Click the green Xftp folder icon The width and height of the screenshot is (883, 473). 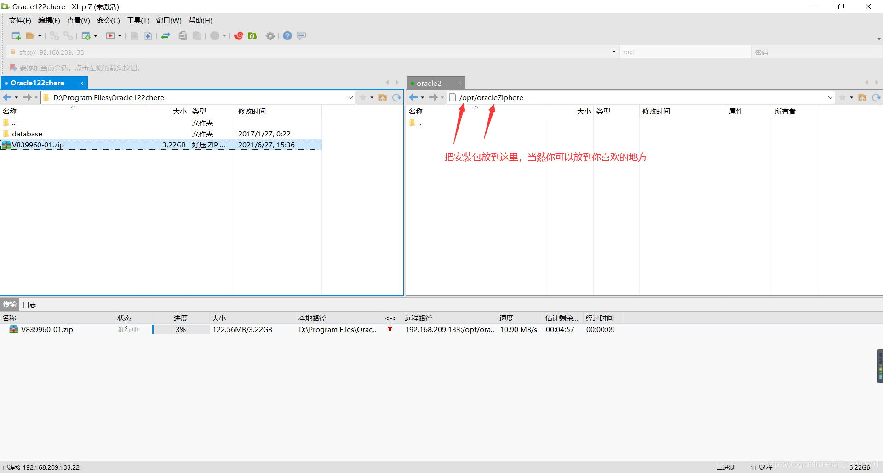[252, 36]
